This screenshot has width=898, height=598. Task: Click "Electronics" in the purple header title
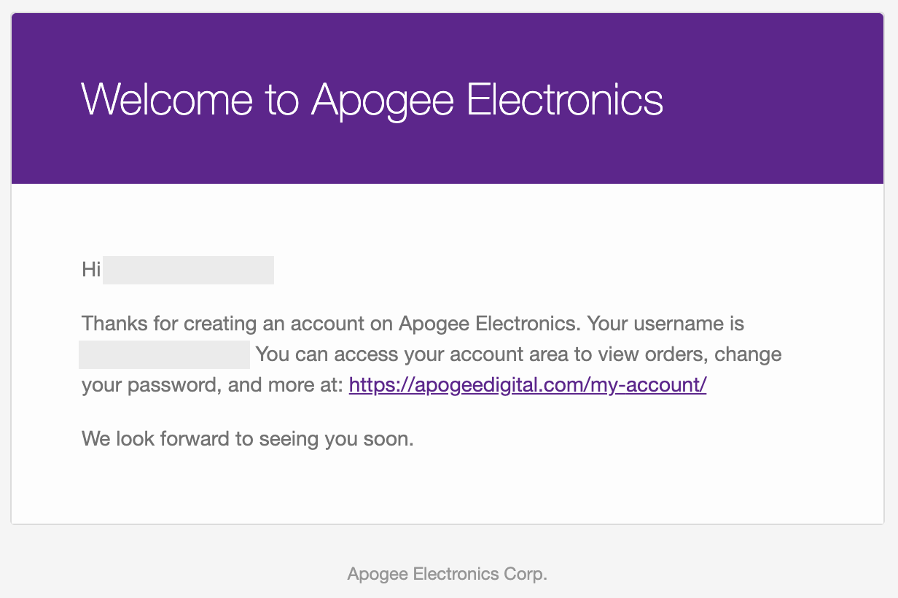tap(564, 99)
